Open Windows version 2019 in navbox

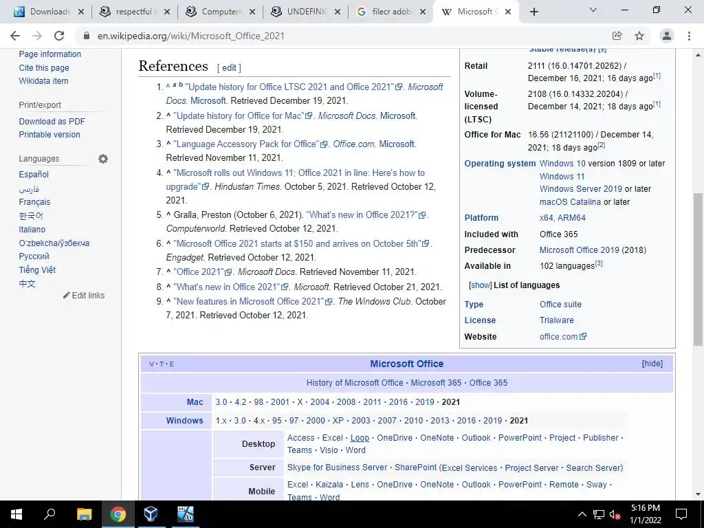click(492, 420)
